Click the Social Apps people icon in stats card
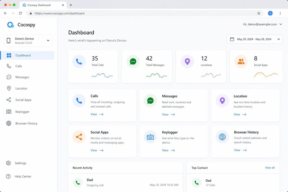The height and width of the screenshot is (192, 288). pos(241,61)
